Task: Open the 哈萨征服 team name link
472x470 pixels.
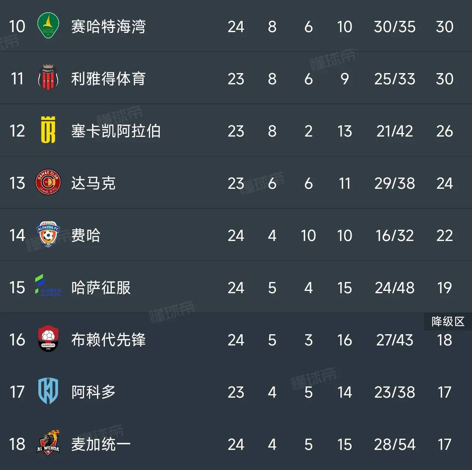Action: point(101,288)
